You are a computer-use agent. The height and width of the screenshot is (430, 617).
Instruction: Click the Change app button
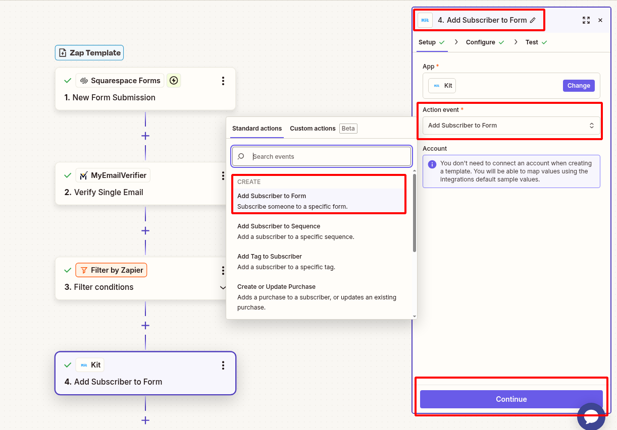pyautogui.click(x=578, y=86)
